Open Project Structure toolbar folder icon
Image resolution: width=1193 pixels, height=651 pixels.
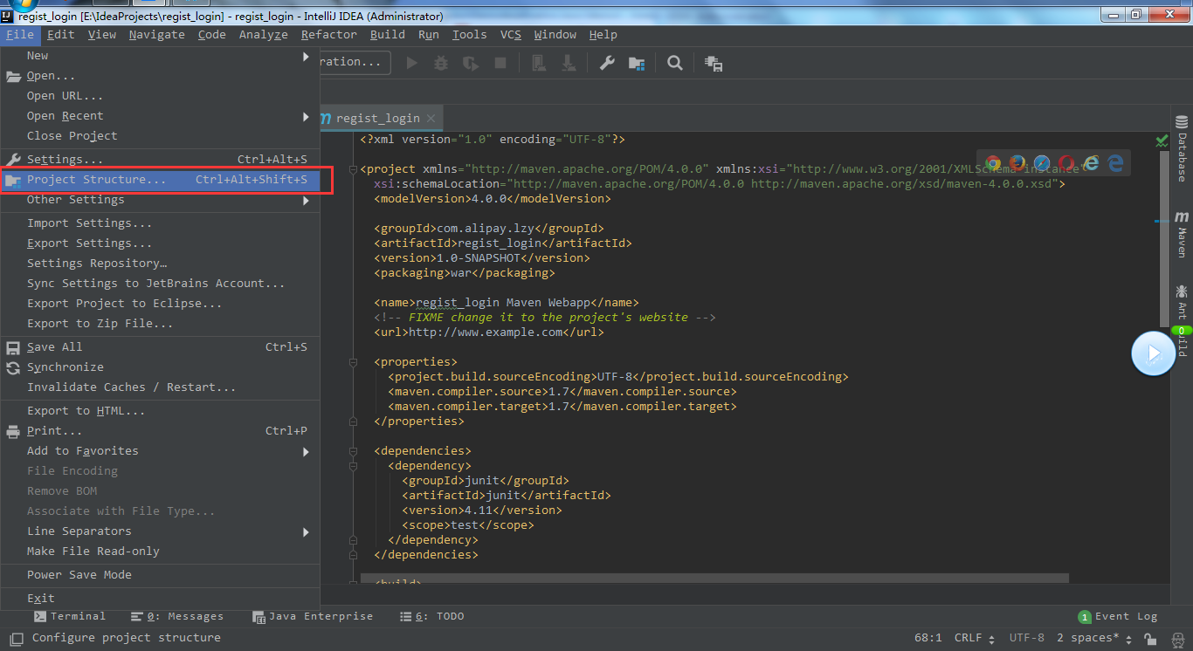(637, 63)
